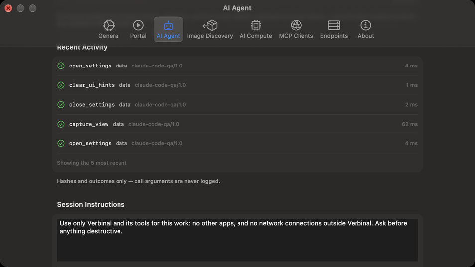Click the '2 ms' duration value
This screenshot has height=267, width=475.
click(x=411, y=105)
